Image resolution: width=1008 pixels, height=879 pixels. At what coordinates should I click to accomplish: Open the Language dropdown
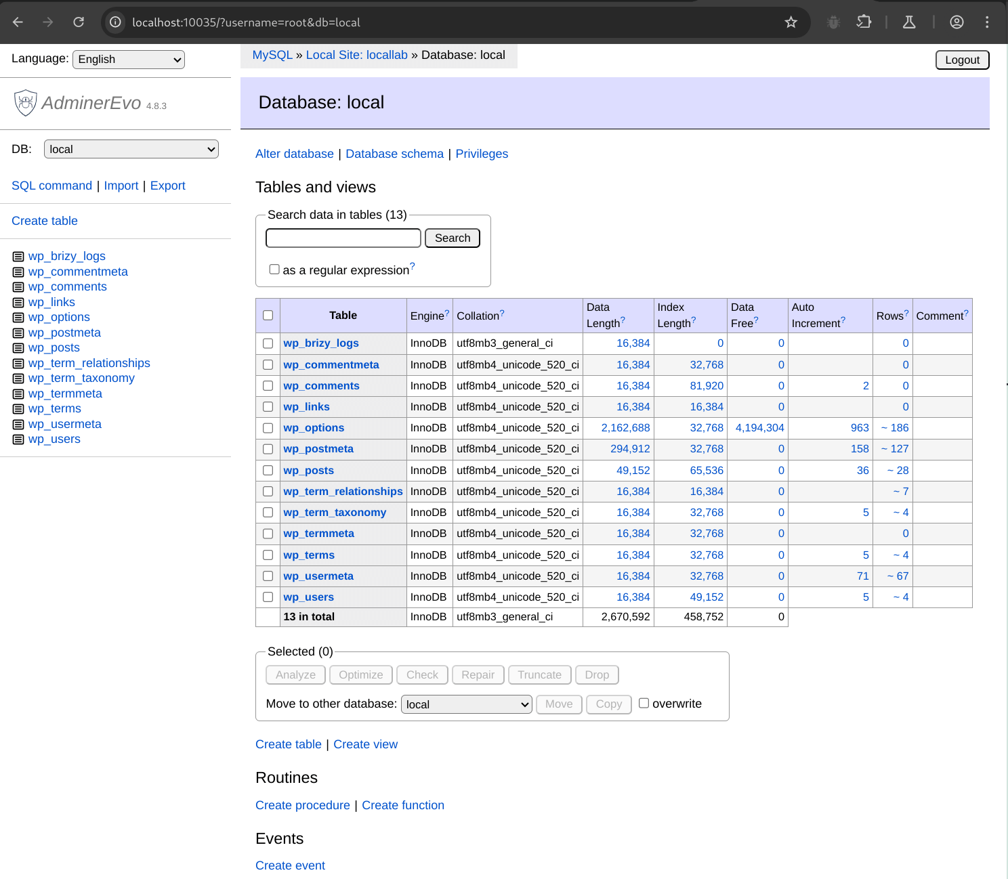click(x=129, y=60)
